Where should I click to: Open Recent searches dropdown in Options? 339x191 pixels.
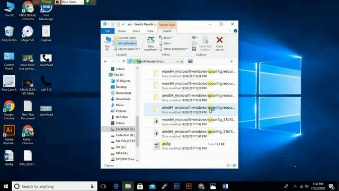point(194,38)
